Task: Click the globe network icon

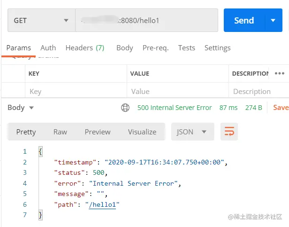Action: point(125,108)
